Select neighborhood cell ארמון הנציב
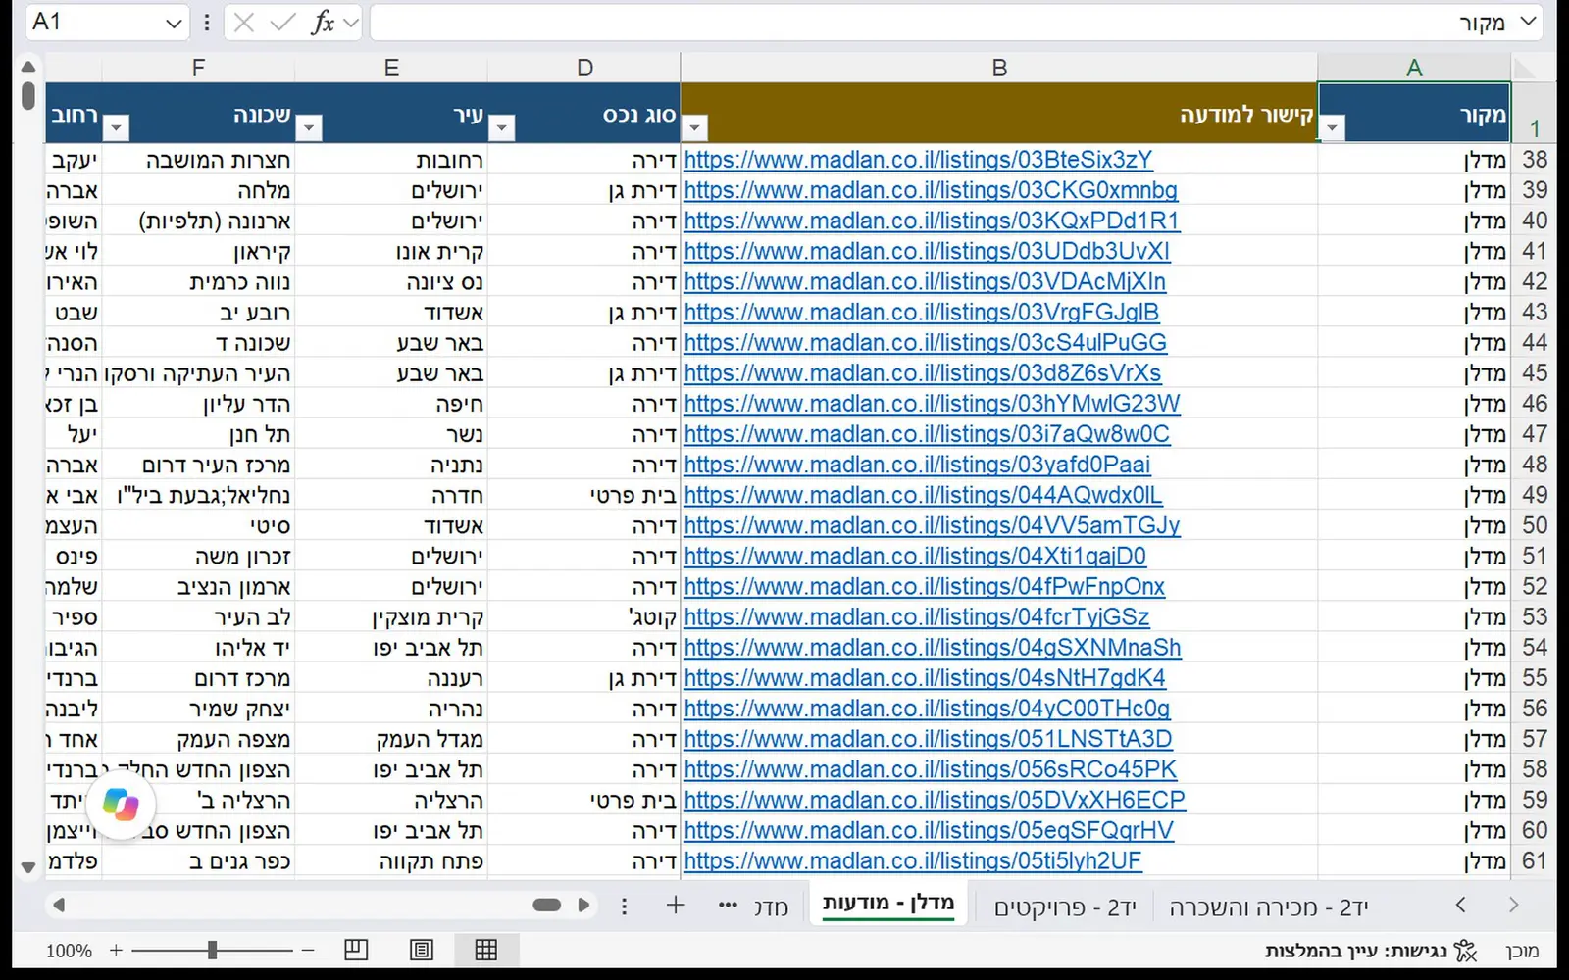This screenshot has height=980, width=1569. [198, 586]
